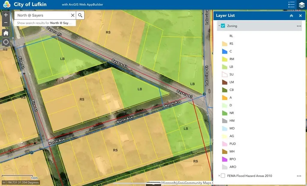Zoom in on the map
The image size is (307, 186).
(x=6, y=15)
